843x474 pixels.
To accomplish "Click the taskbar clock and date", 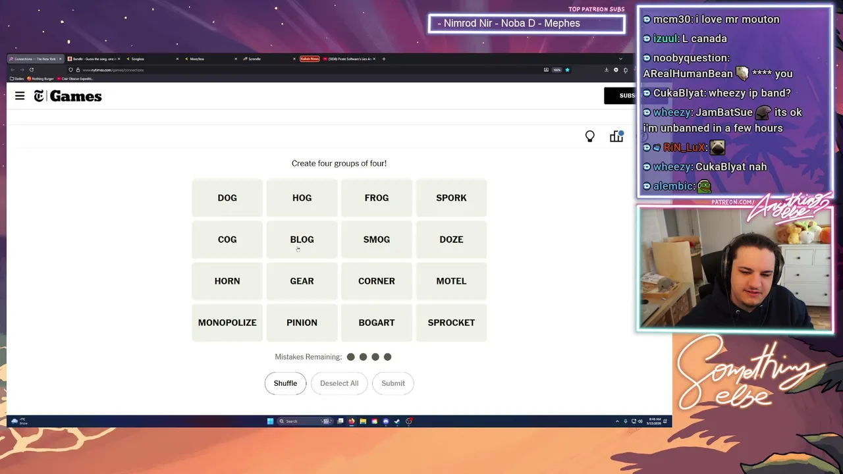I will click(654, 421).
